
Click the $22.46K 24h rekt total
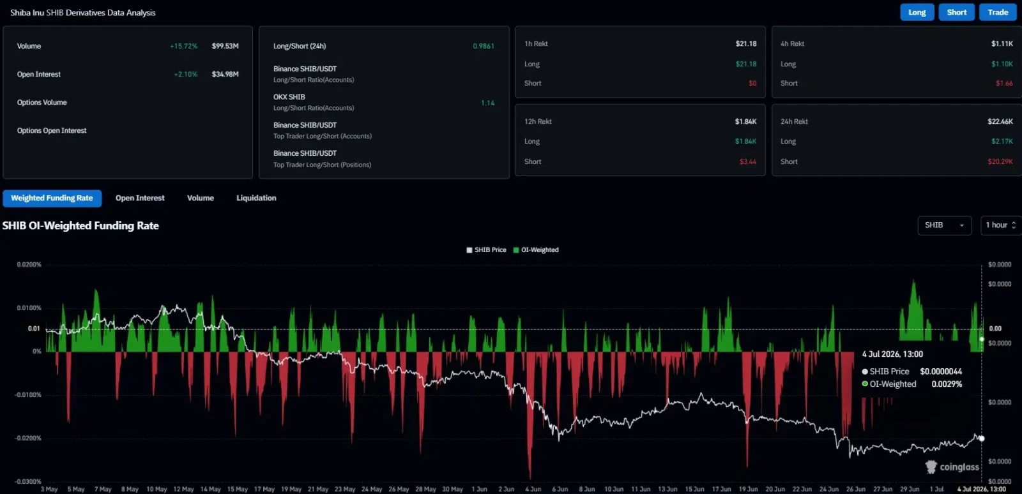(x=1000, y=121)
